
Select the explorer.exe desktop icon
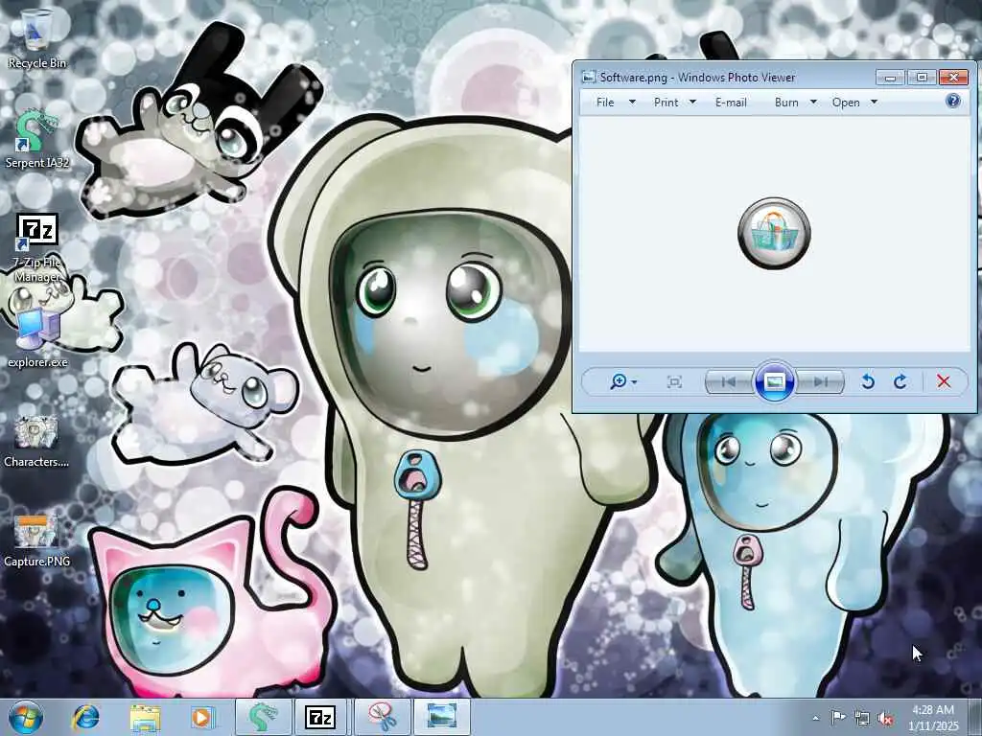37,338
